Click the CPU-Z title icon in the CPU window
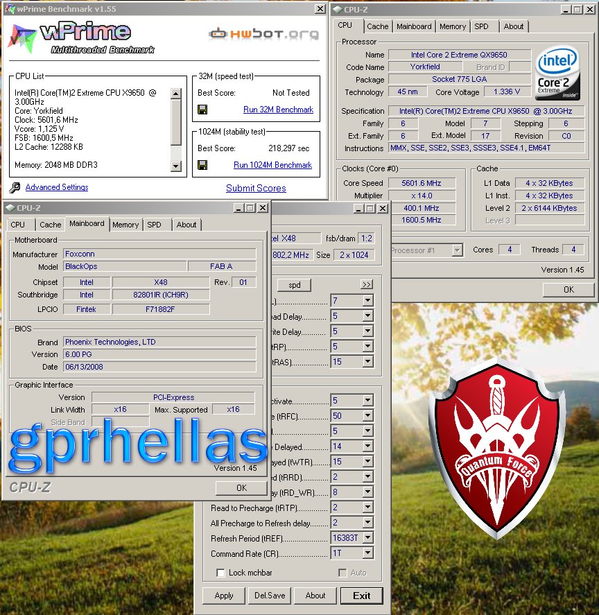 click(338, 10)
